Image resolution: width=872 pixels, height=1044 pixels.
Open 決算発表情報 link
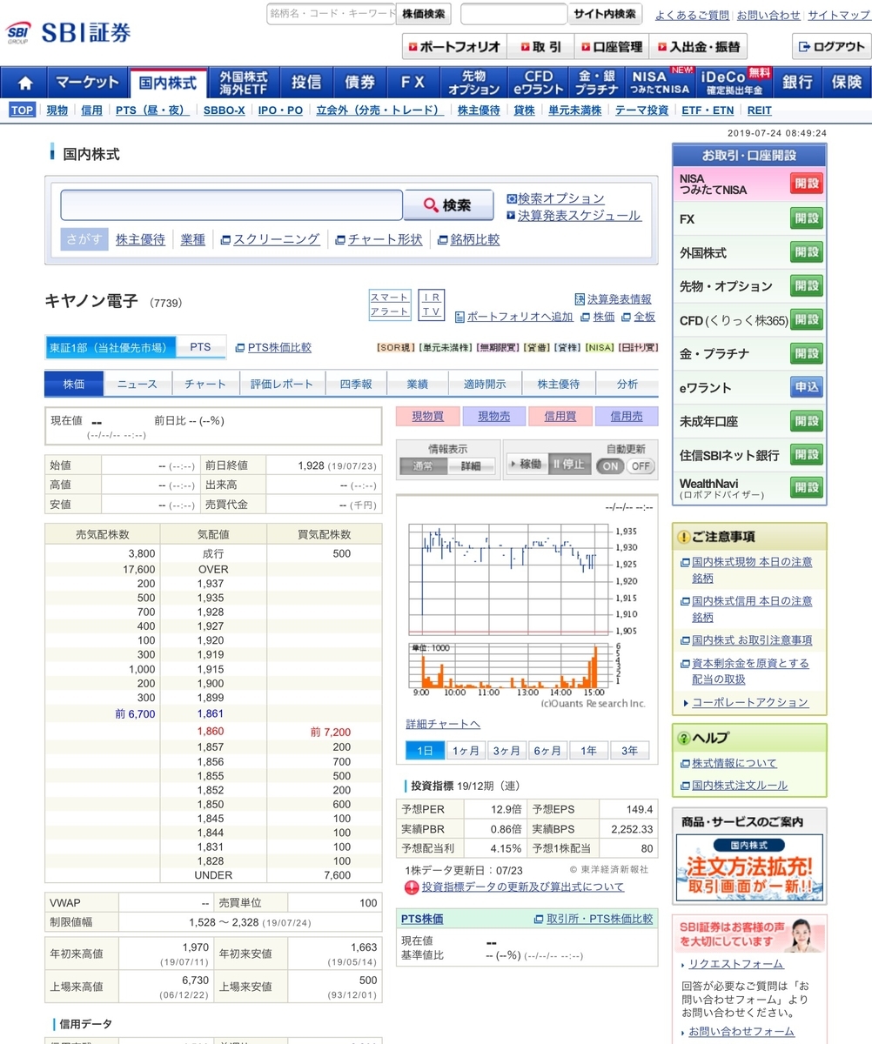pos(614,298)
